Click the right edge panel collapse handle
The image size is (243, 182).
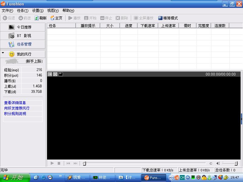(x=241, y=119)
